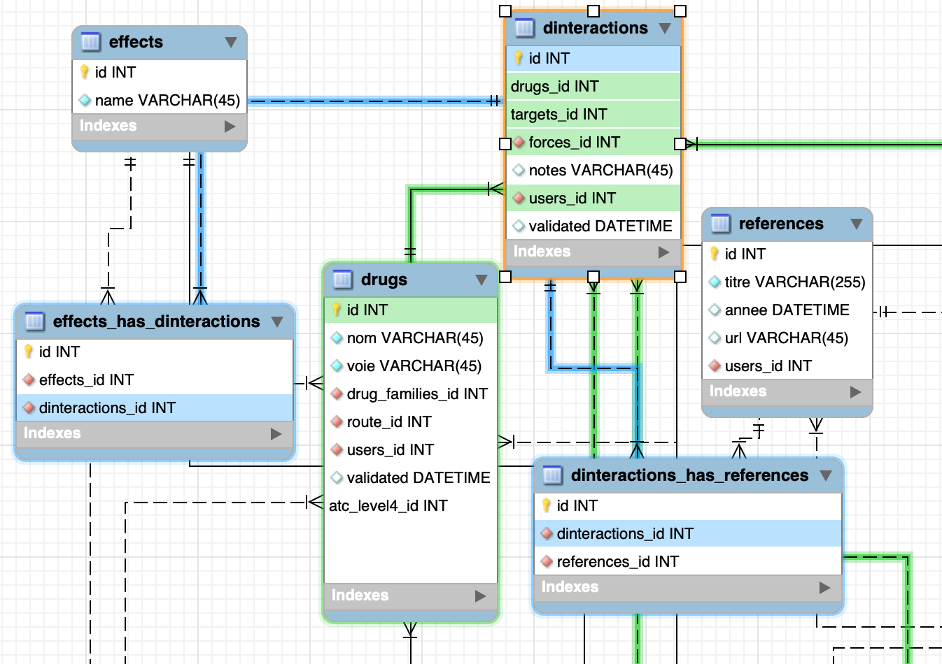Click the dinteractions_has_references table title
The width and height of the screenshot is (942, 664).
[x=689, y=475]
